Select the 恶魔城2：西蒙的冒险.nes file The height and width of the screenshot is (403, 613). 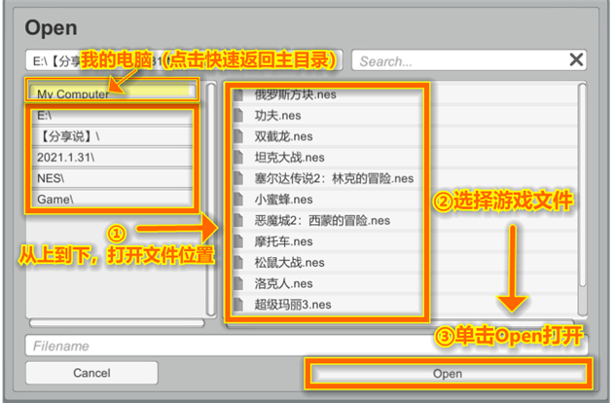coord(322,220)
